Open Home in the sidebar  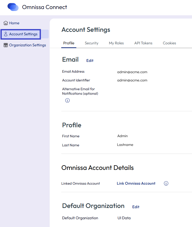pos(12,23)
